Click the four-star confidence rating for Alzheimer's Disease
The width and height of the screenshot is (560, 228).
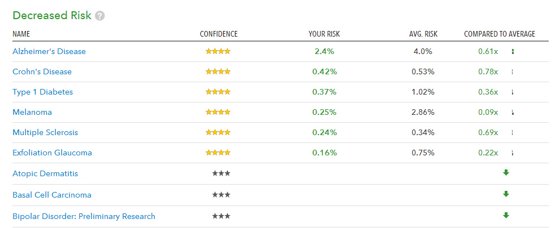[x=218, y=51]
